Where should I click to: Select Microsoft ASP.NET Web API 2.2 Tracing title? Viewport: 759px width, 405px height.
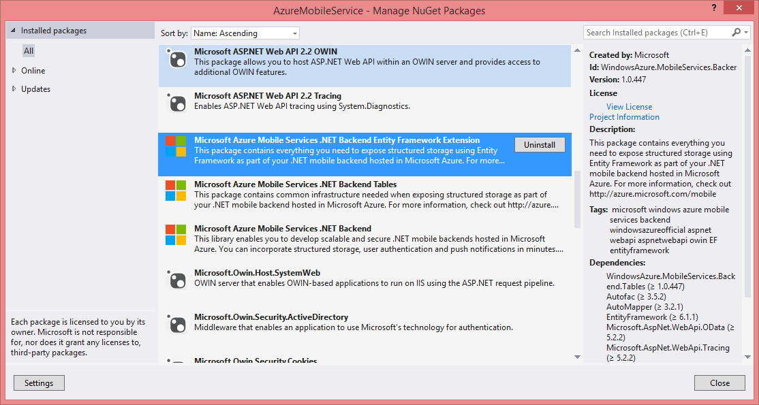(x=268, y=96)
